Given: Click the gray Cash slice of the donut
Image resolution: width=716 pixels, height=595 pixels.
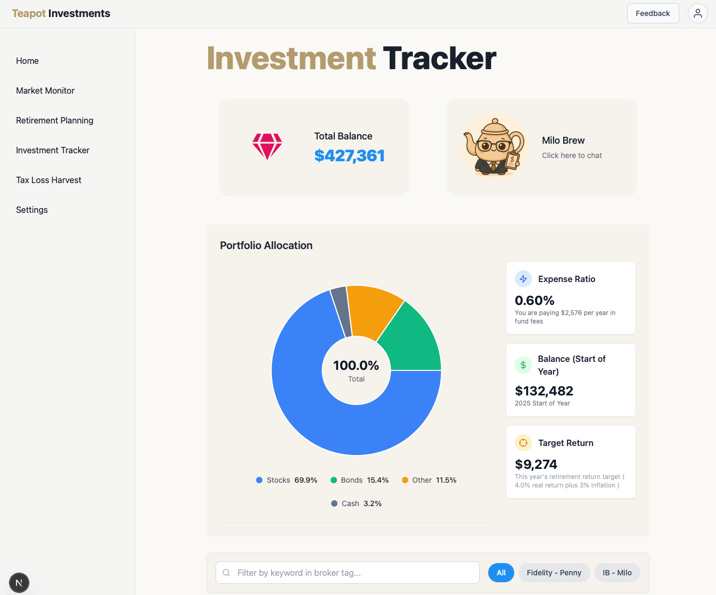Looking at the screenshot, I should coord(342,311).
